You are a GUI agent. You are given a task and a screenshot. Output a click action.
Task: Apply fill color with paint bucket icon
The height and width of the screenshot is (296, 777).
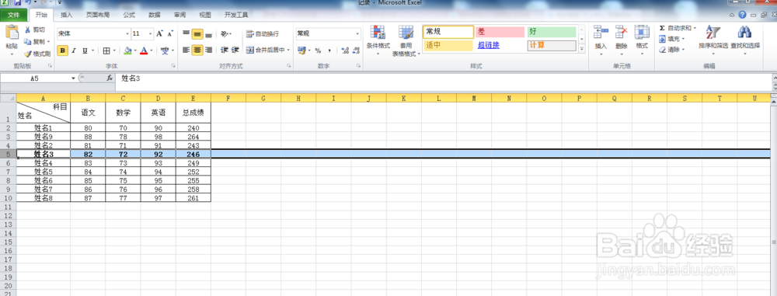click(128, 50)
